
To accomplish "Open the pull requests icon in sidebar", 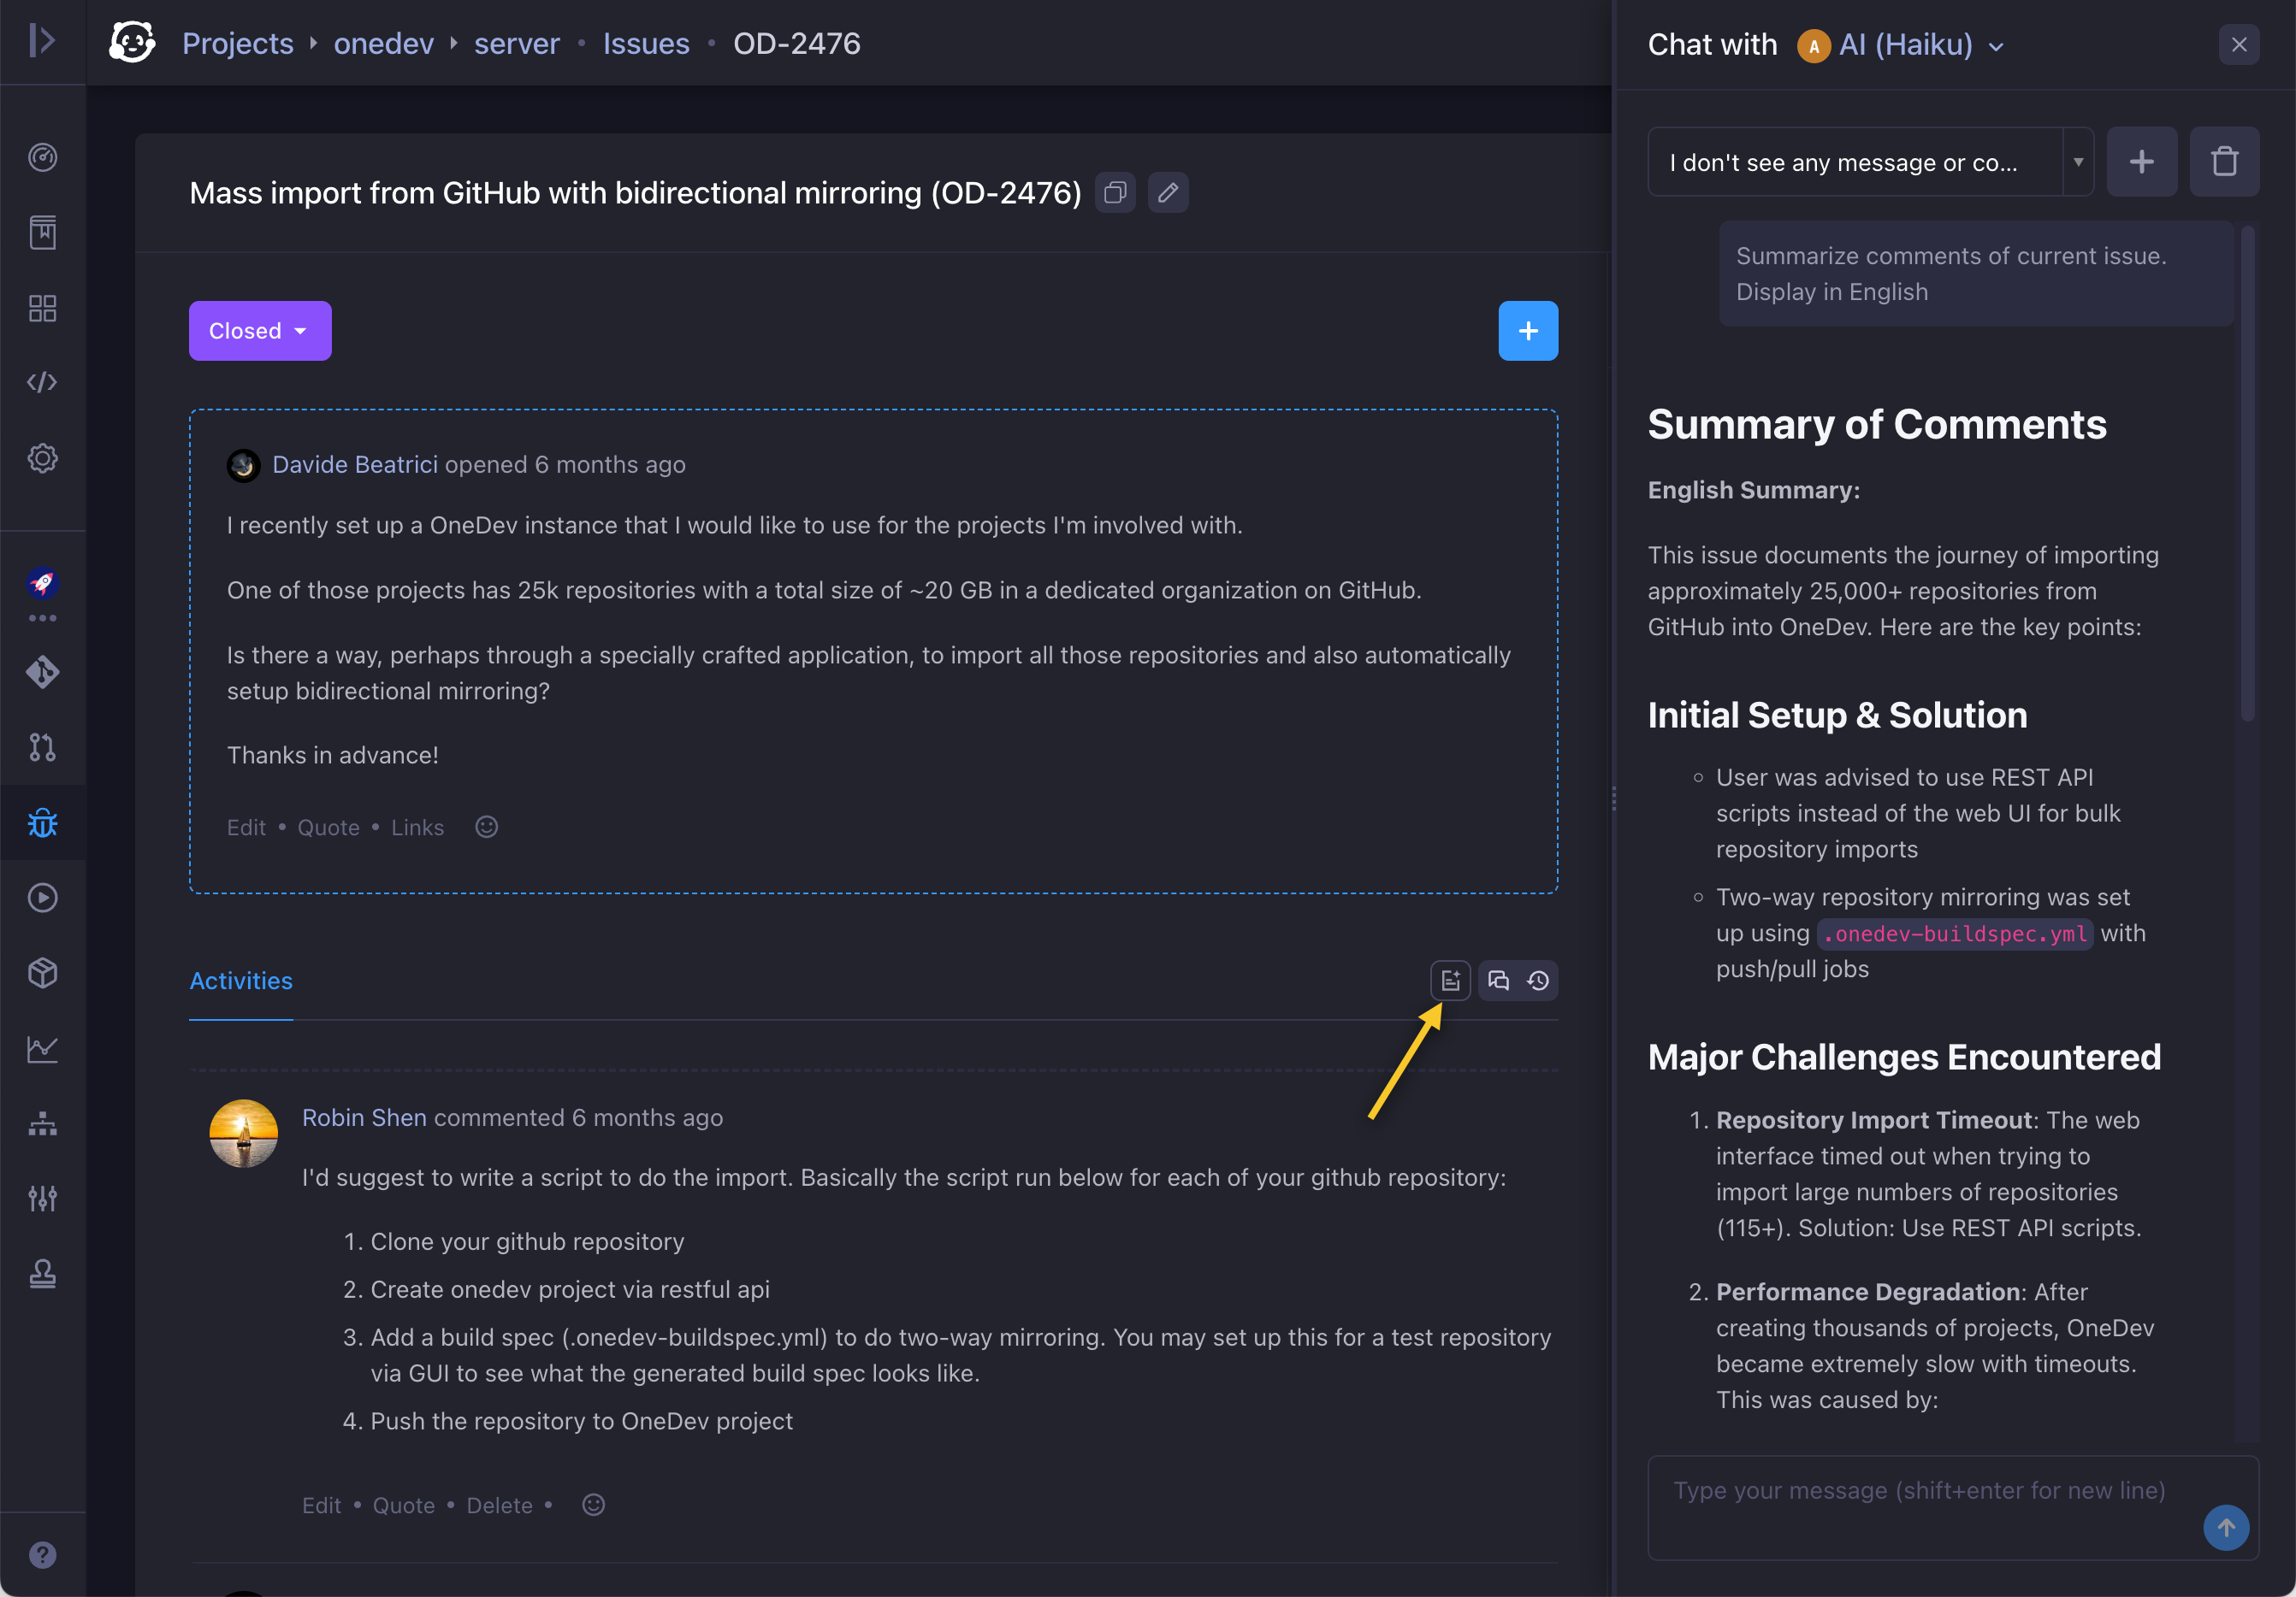I will coord(43,747).
